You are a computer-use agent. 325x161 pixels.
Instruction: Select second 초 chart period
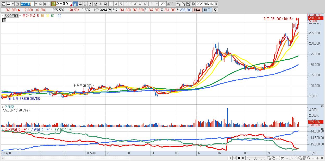(x=100, y=4)
